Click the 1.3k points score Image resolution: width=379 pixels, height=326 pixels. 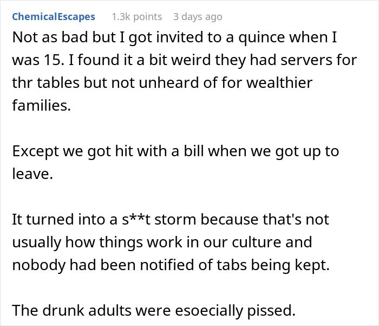click(x=136, y=16)
